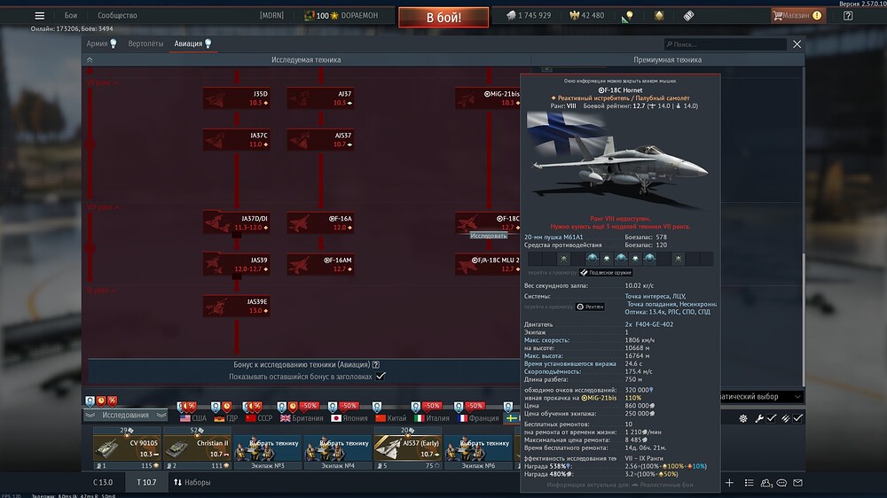Open slotbar settings gear icon
887x498 pixels.
coord(742,418)
